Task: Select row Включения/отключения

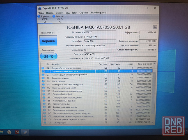Action: (x=97, y=88)
